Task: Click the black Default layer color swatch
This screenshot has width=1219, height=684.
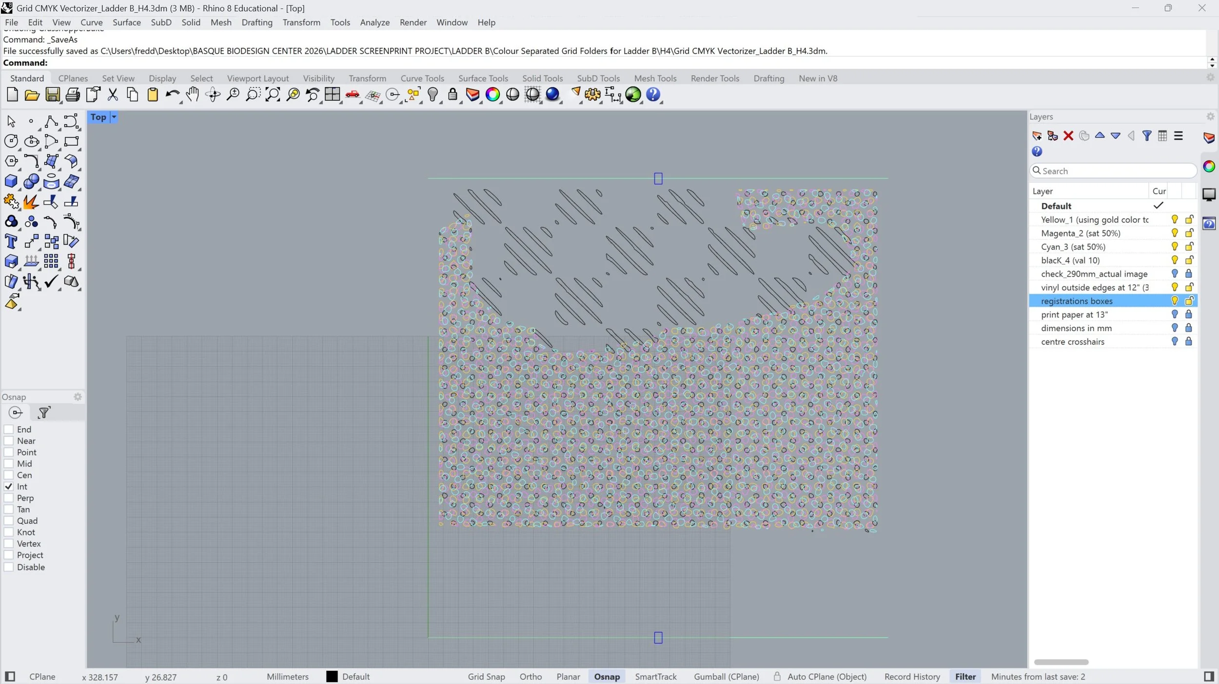Action: (332, 677)
